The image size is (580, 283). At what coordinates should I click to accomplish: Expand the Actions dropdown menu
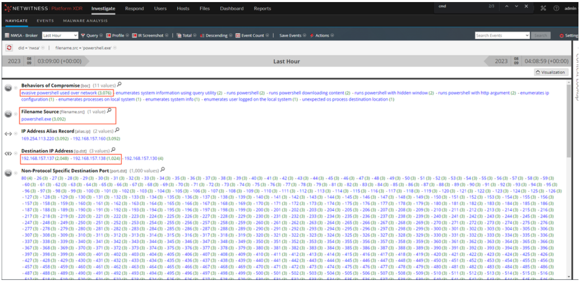tap(322, 35)
